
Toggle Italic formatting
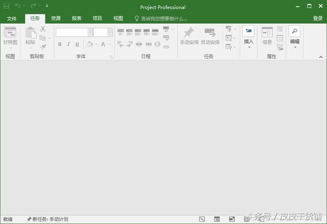(x=68, y=44)
